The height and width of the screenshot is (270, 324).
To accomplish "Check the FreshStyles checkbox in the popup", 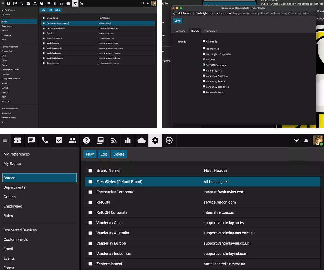I will (204, 48).
